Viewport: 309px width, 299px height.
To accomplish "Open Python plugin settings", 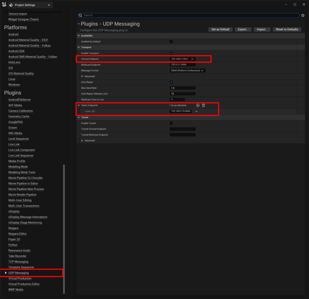I will [x=13, y=245].
